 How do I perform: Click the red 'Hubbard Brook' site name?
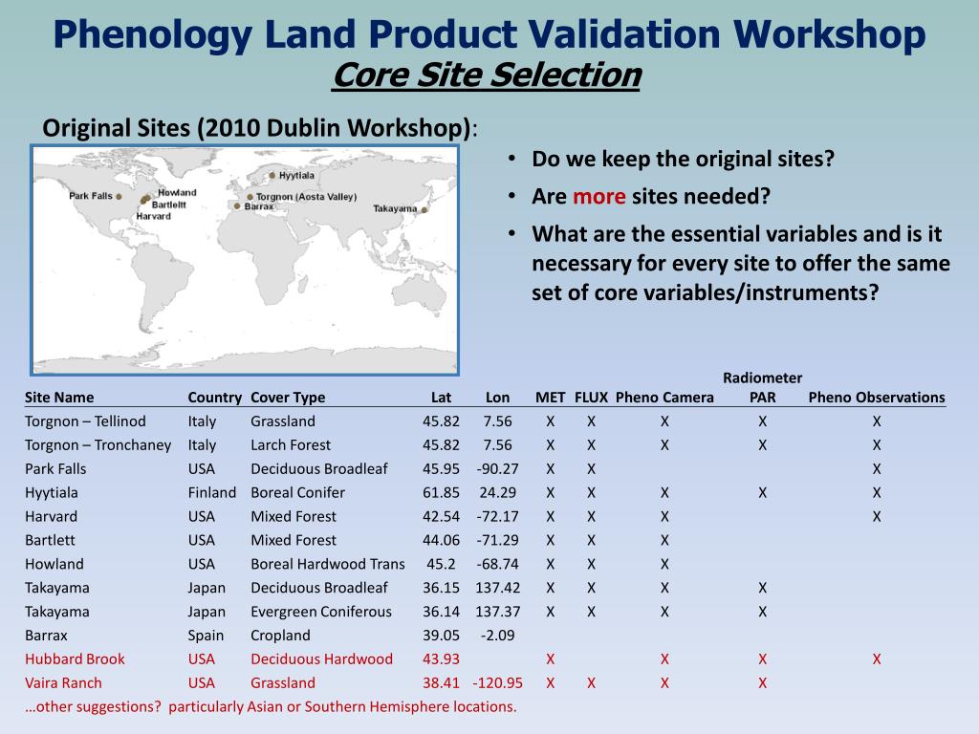pyautogui.click(x=75, y=659)
